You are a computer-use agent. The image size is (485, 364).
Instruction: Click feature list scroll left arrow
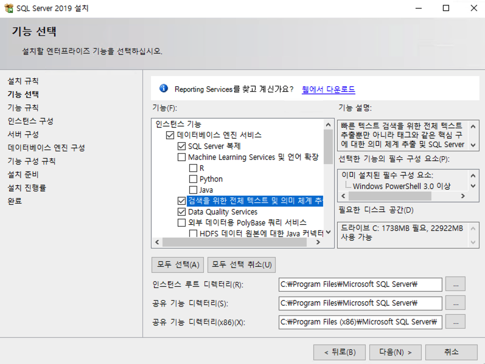(x=157, y=242)
